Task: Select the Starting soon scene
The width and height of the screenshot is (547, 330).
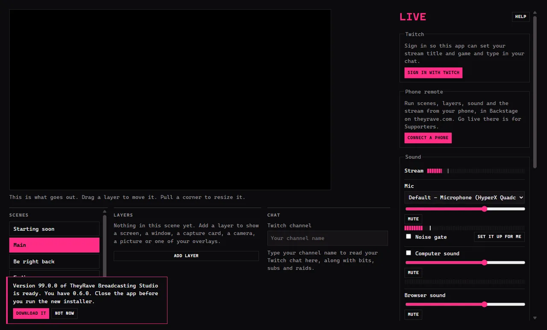Action: point(54,229)
